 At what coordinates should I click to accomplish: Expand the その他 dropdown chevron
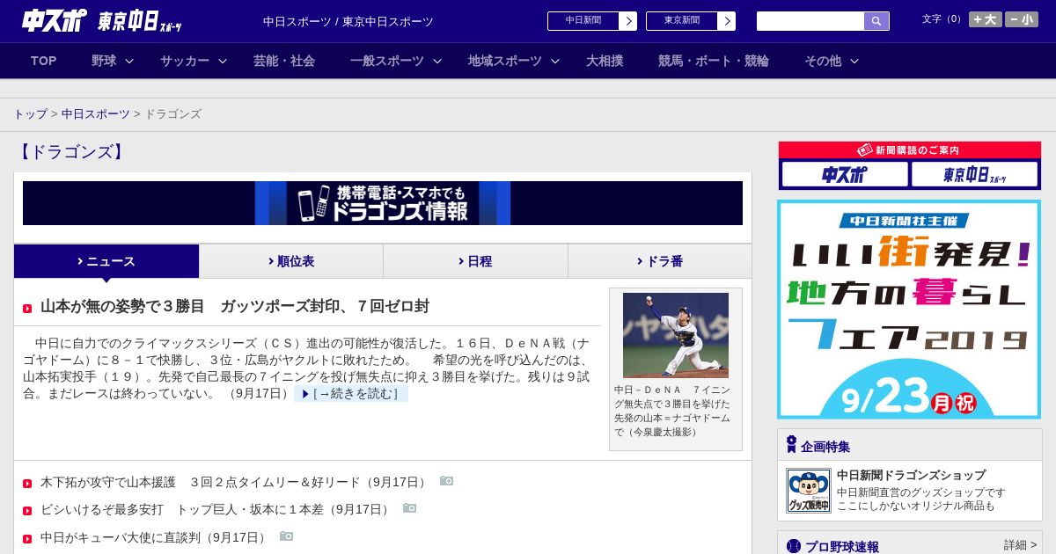854,61
